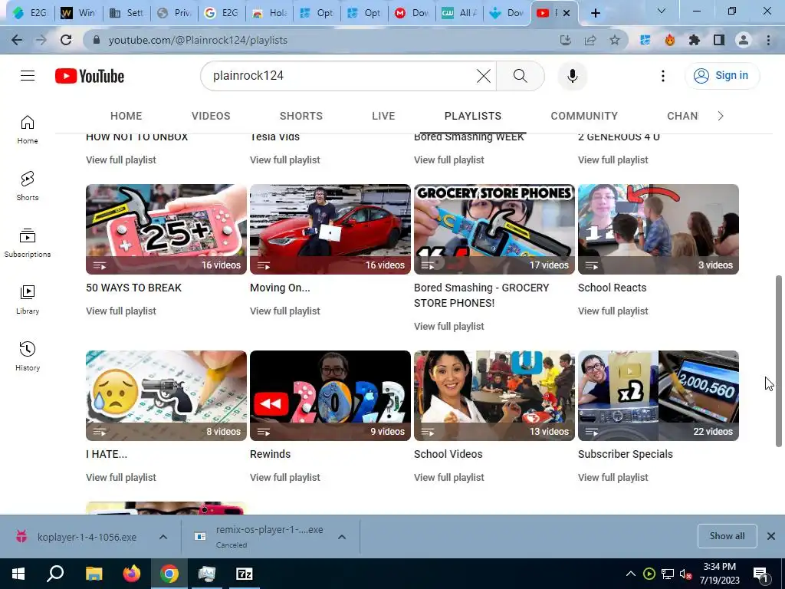The image size is (785, 589).
Task: View full playlist for Moving On...
Action: (x=285, y=311)
